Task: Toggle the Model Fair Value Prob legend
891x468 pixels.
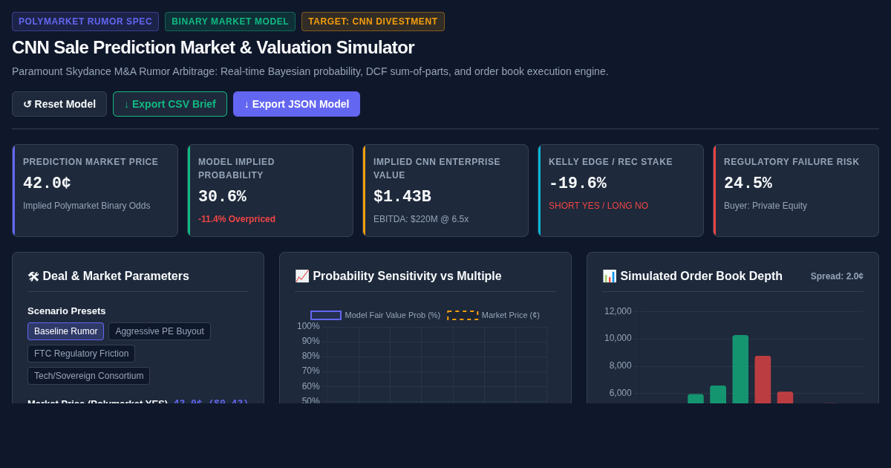Action: [375, 315]
